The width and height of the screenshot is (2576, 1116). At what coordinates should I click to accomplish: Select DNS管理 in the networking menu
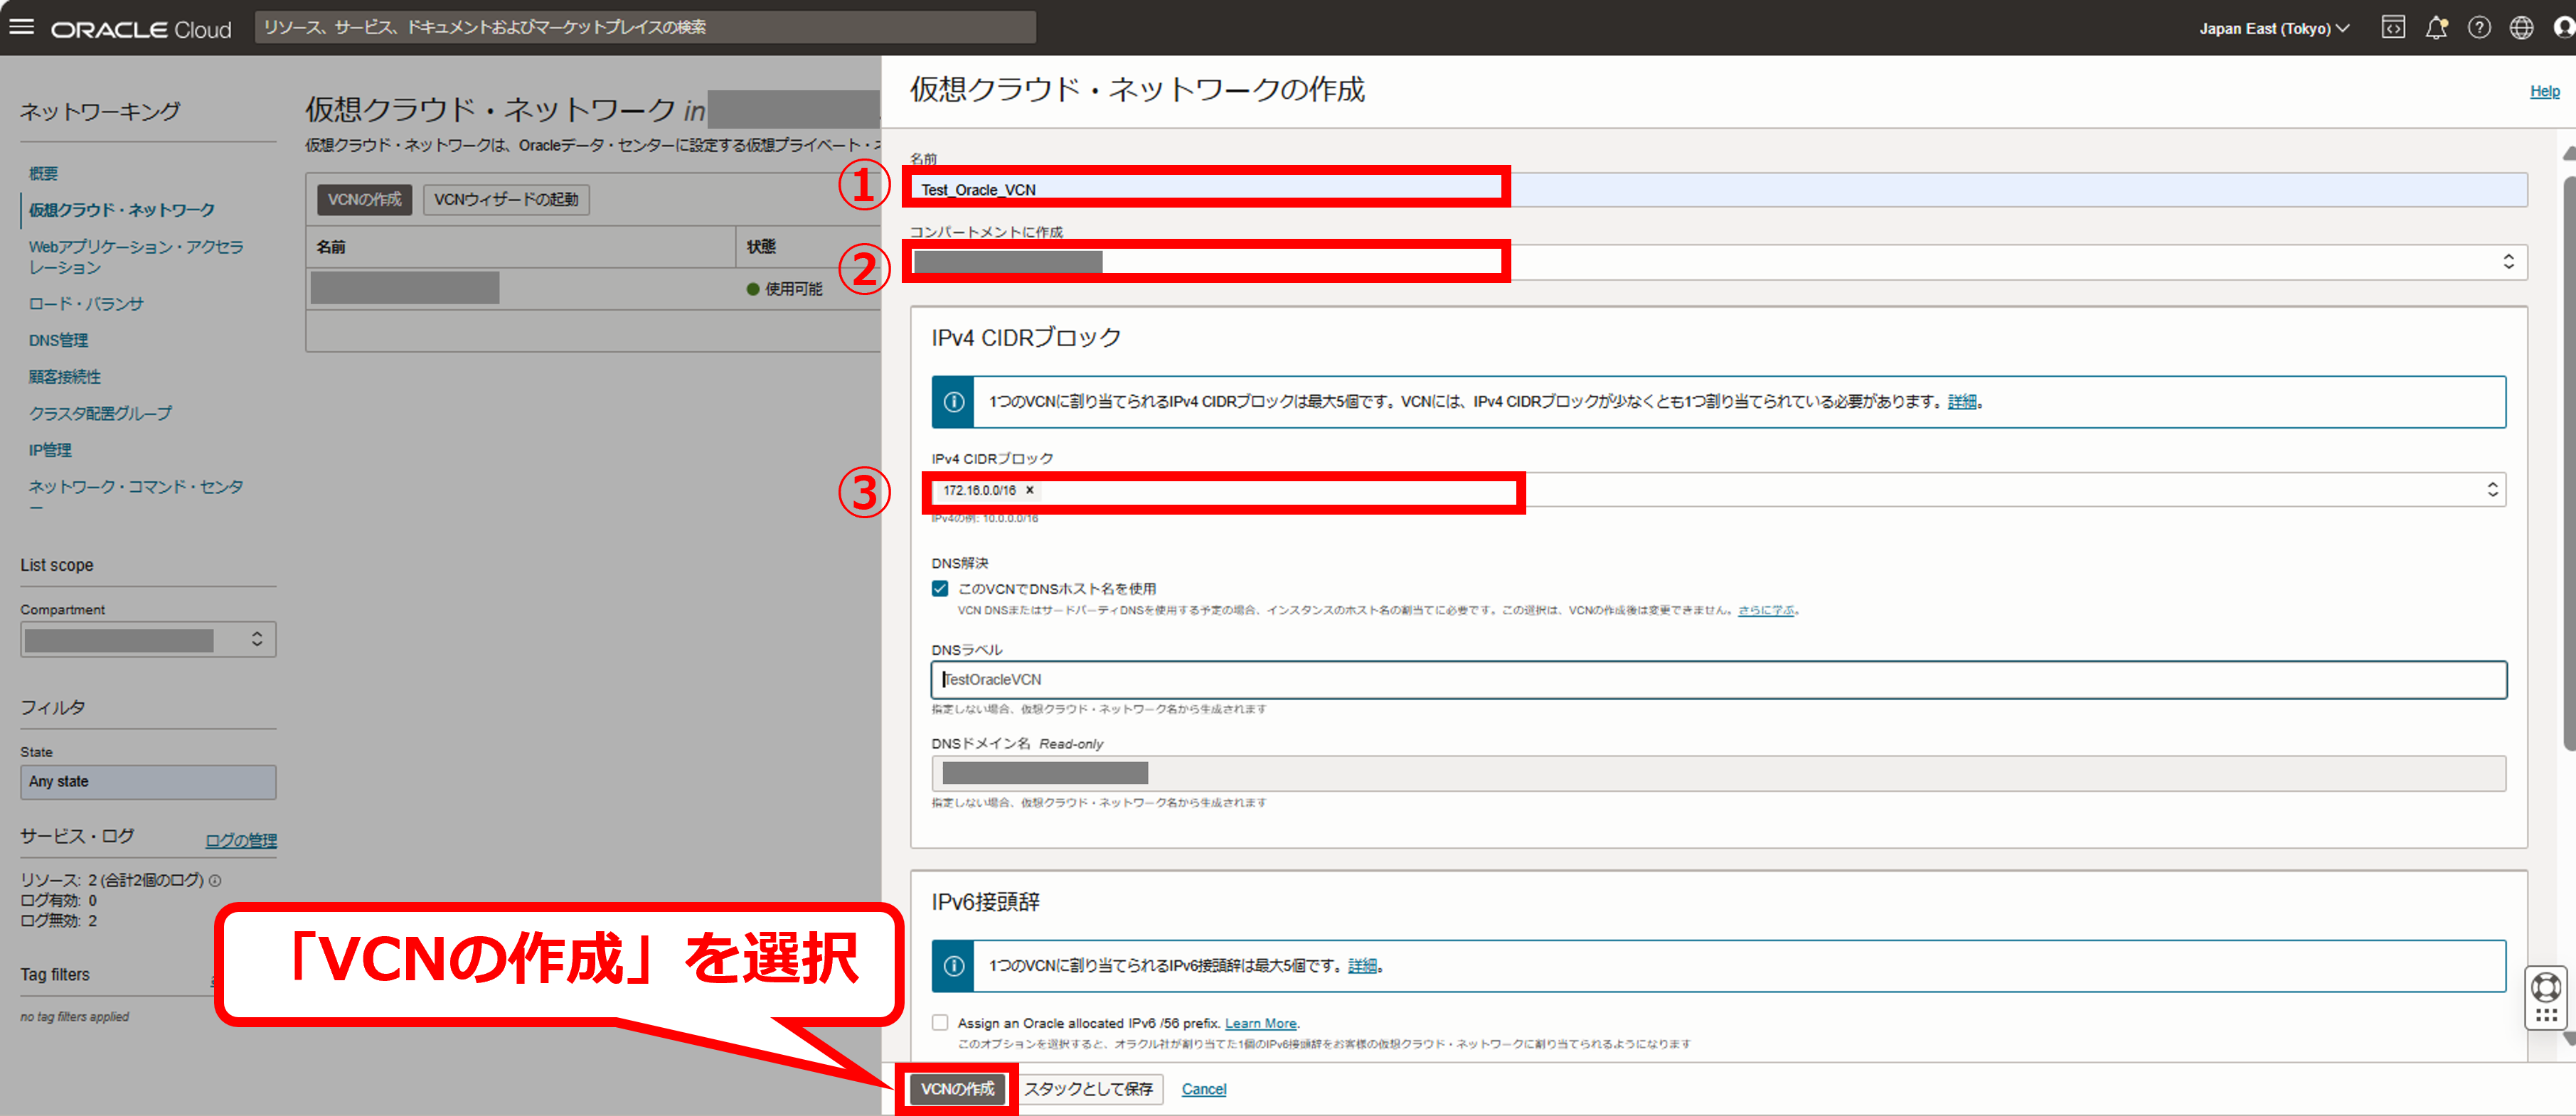[x=58, y=340]
